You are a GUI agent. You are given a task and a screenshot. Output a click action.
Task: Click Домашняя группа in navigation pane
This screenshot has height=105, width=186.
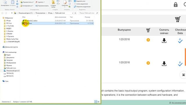11,47
